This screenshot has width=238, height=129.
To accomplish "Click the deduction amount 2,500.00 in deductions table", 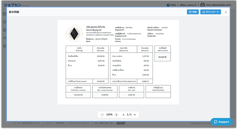I will pos(145,75).
